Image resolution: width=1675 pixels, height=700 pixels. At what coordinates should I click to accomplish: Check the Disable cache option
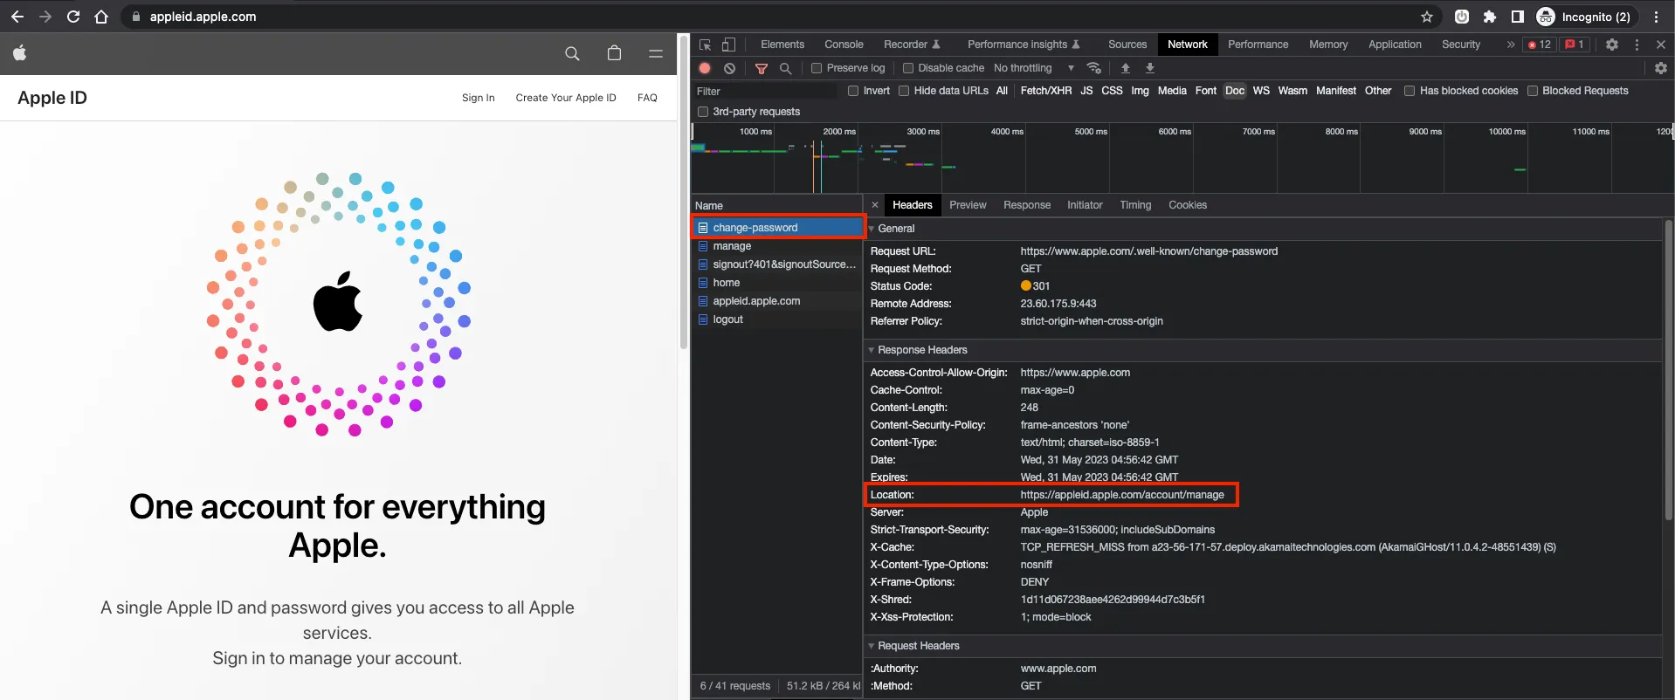(x=908, y=68)
